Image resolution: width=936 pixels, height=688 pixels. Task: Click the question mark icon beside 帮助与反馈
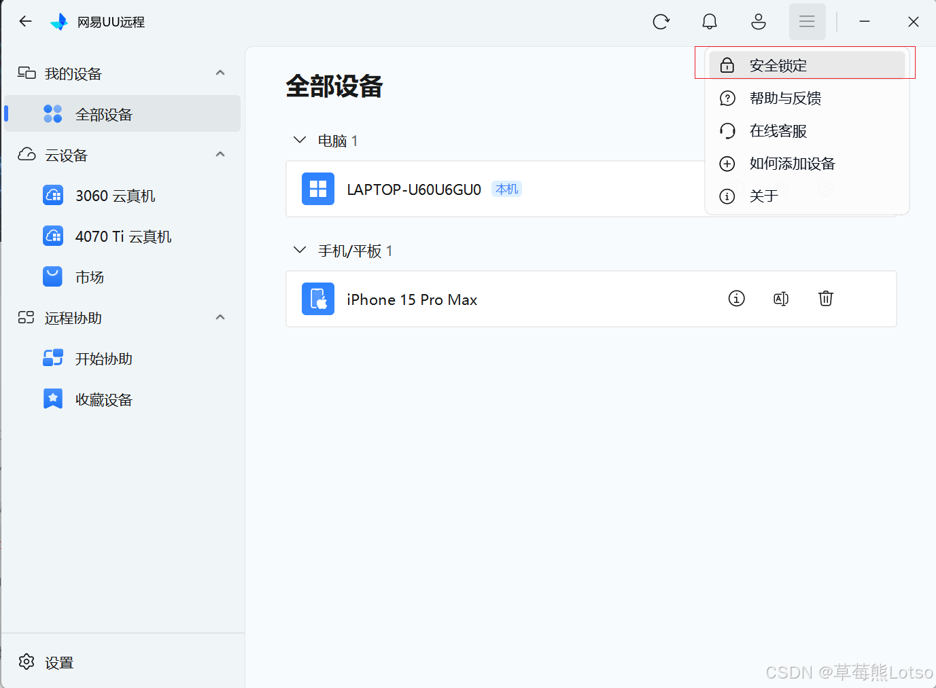tap(727, 98)
